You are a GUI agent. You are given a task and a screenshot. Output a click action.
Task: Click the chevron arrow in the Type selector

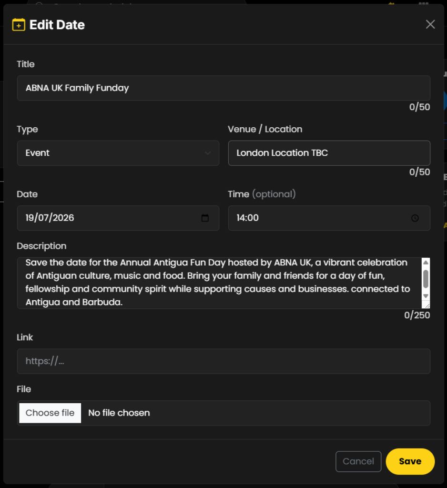tap(207, 153)
